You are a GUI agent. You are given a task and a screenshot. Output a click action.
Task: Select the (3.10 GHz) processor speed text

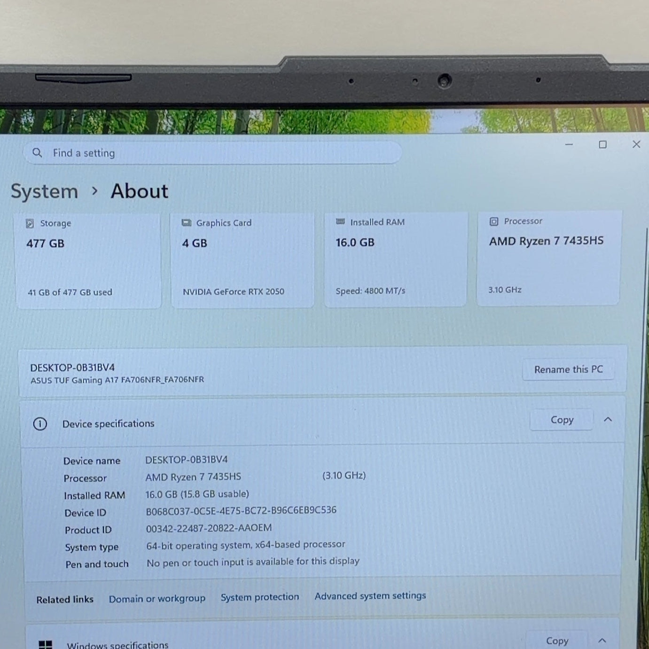[x=344, y=476]
